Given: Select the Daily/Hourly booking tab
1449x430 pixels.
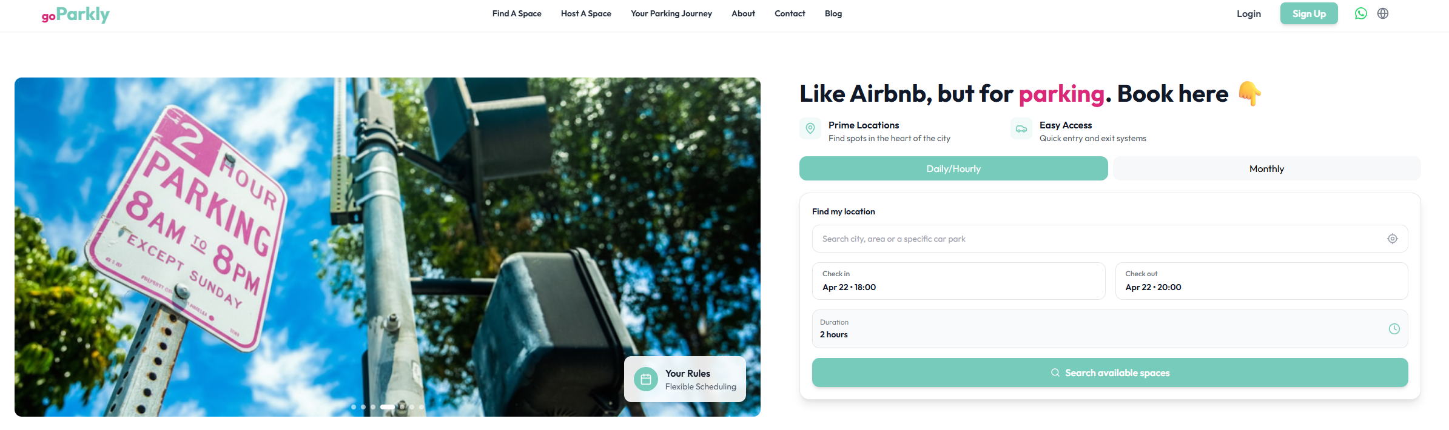Looking at the screenshot, I should 953,168.
